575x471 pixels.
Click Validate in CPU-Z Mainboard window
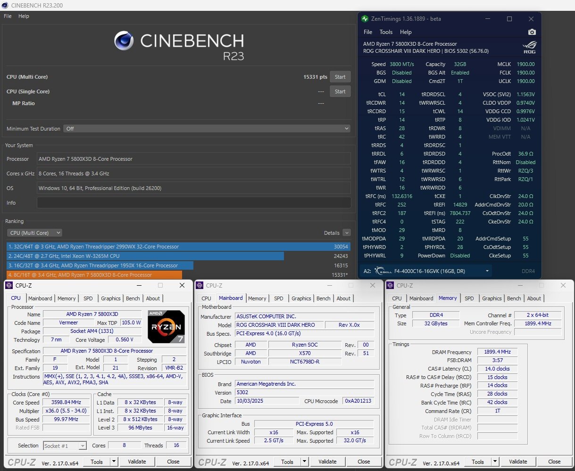(327, 462)
